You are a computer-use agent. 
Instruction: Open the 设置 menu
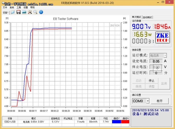26,8
